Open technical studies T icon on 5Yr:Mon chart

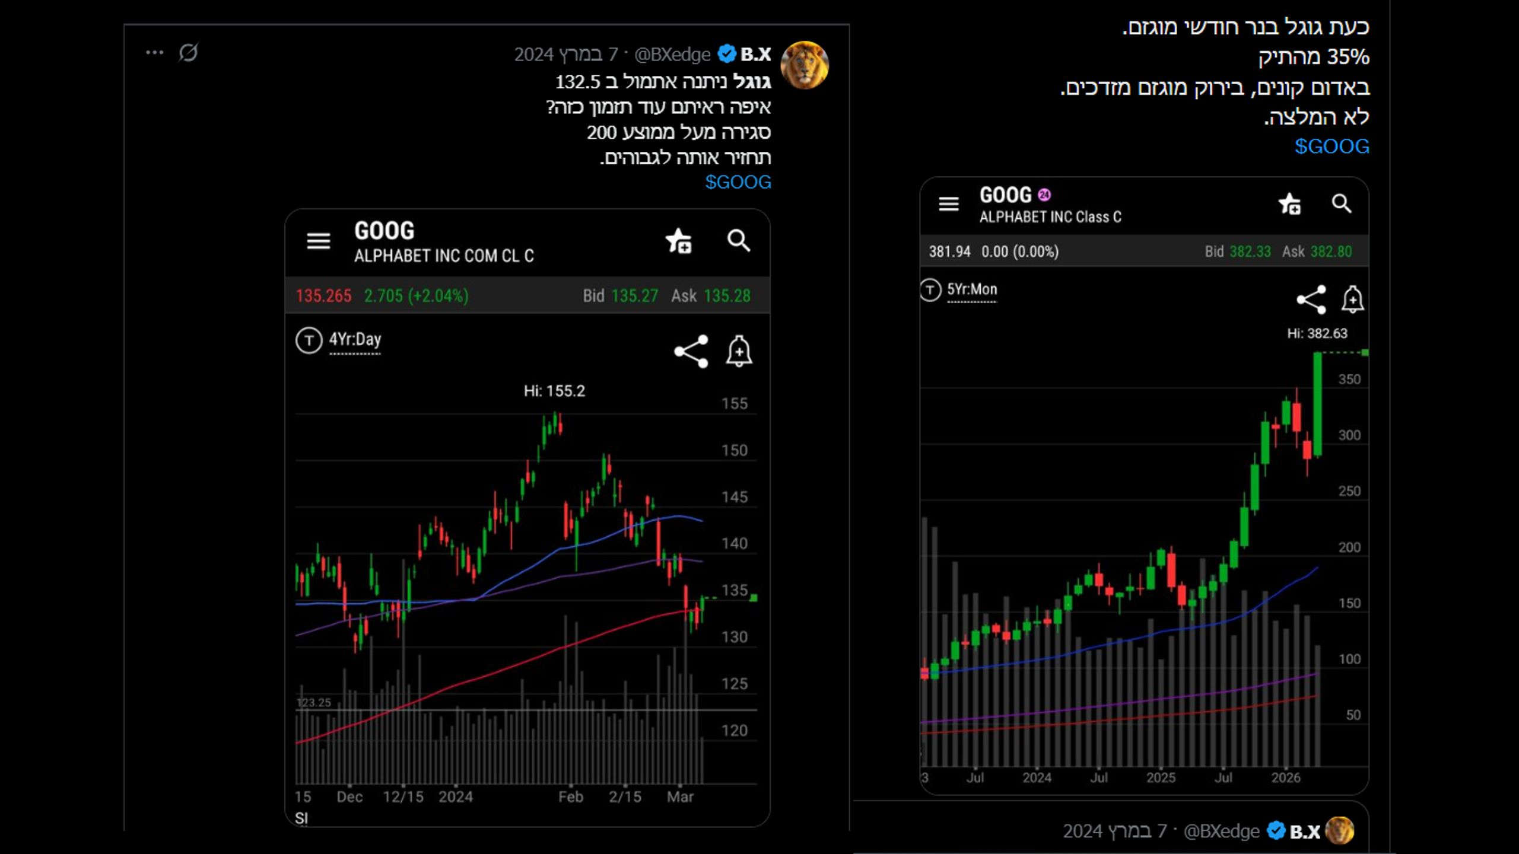tap(930, 290)
